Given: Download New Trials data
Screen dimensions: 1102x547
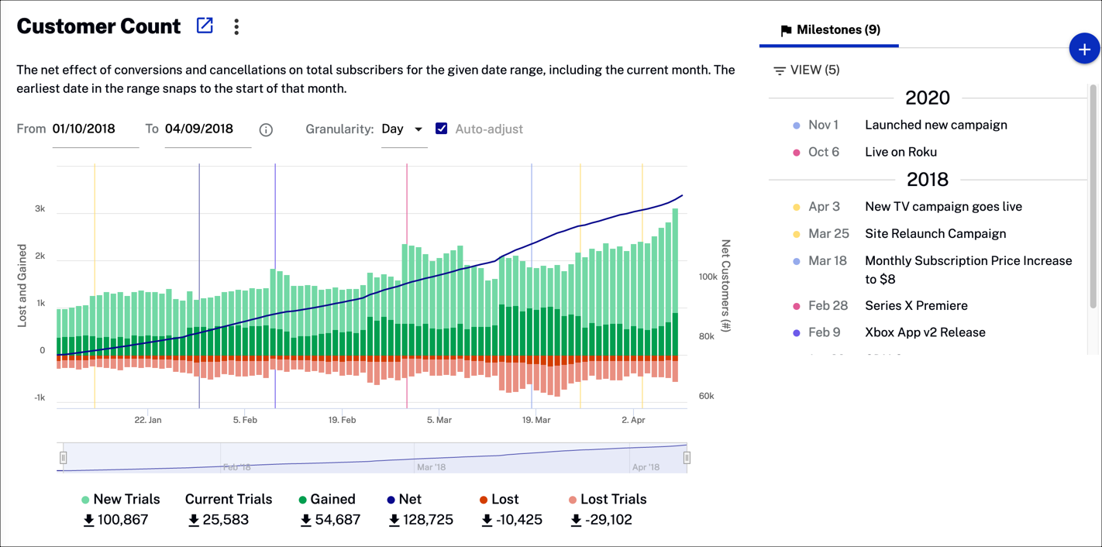Looking at the screenshot, I should click(89, 520).
